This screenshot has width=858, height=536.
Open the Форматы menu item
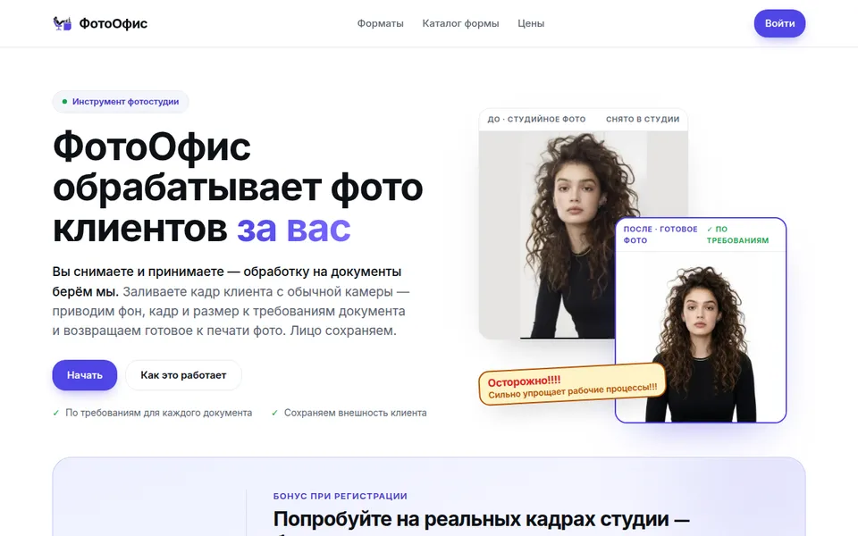[381, 23]
